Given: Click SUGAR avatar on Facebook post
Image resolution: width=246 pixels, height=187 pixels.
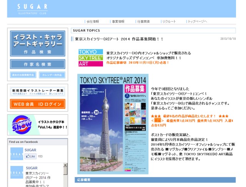Looking at the screenshot, I should tap(17, 172).
